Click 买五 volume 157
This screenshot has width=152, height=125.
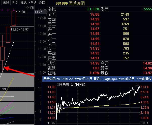click(126, 58)
